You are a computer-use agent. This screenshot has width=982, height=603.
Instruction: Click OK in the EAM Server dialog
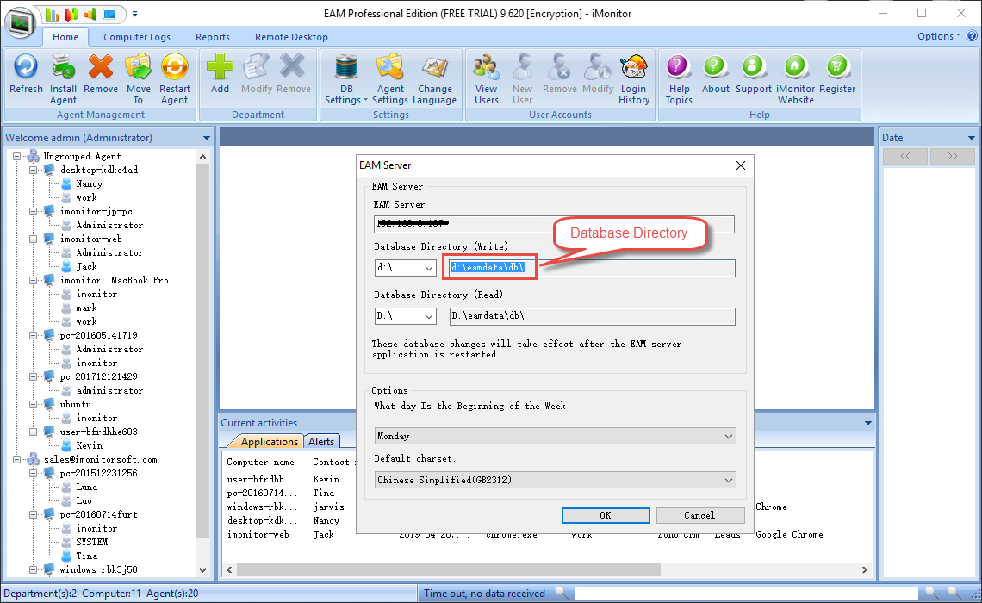point(606,515)
